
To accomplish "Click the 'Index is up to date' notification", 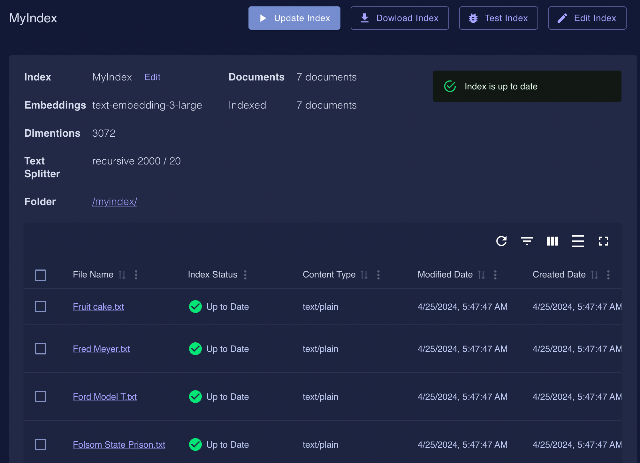I will click(527, 86).
